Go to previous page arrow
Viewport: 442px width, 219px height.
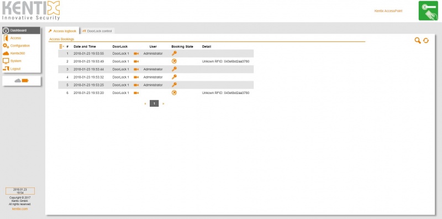pos(145,103)
